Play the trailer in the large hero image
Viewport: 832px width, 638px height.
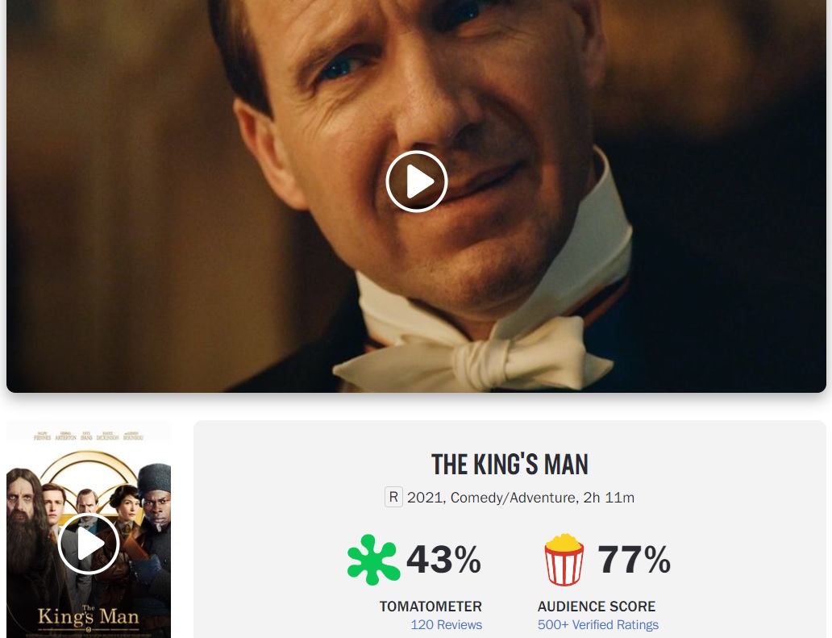click(x=417, y=181)
